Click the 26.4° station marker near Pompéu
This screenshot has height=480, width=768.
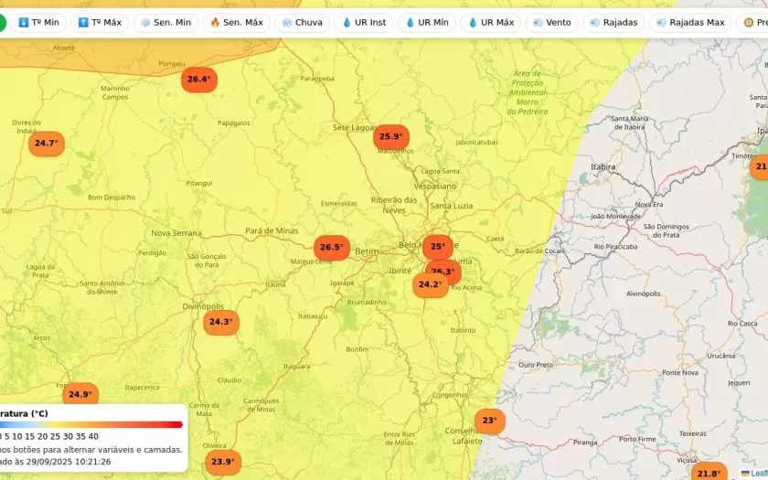tap(198, 80)
